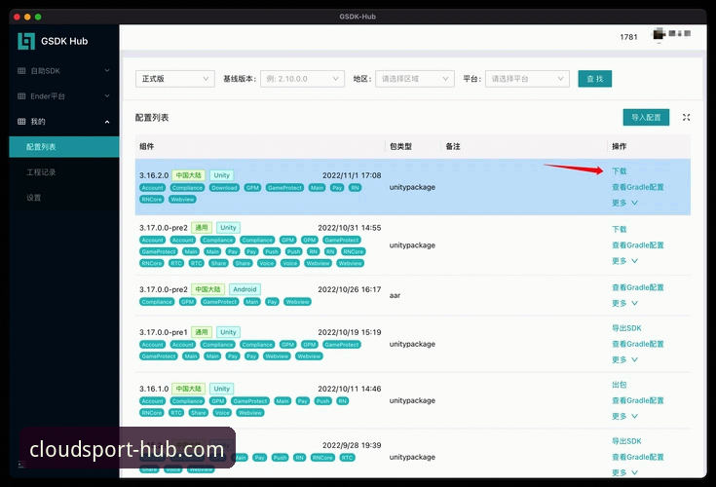Open the 自助SDK sidebar menu
716x487 pixels.
coord(64,71)
